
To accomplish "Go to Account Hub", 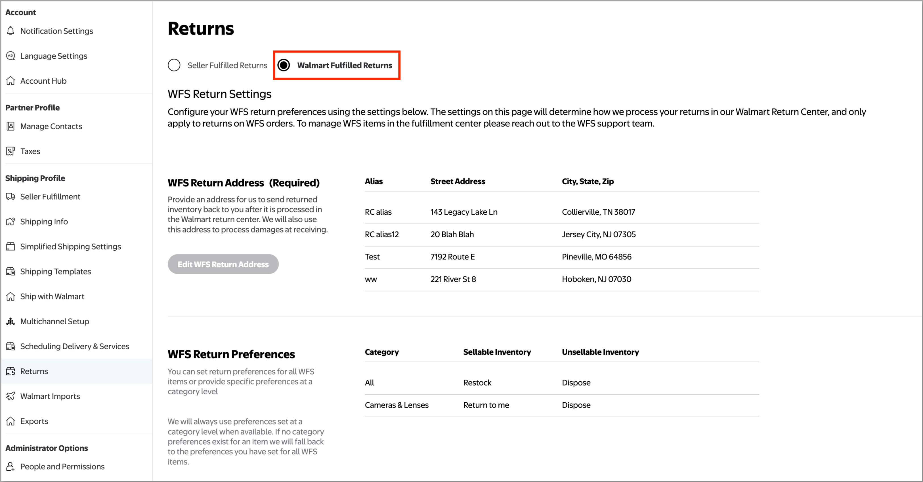I will point(43,81).
